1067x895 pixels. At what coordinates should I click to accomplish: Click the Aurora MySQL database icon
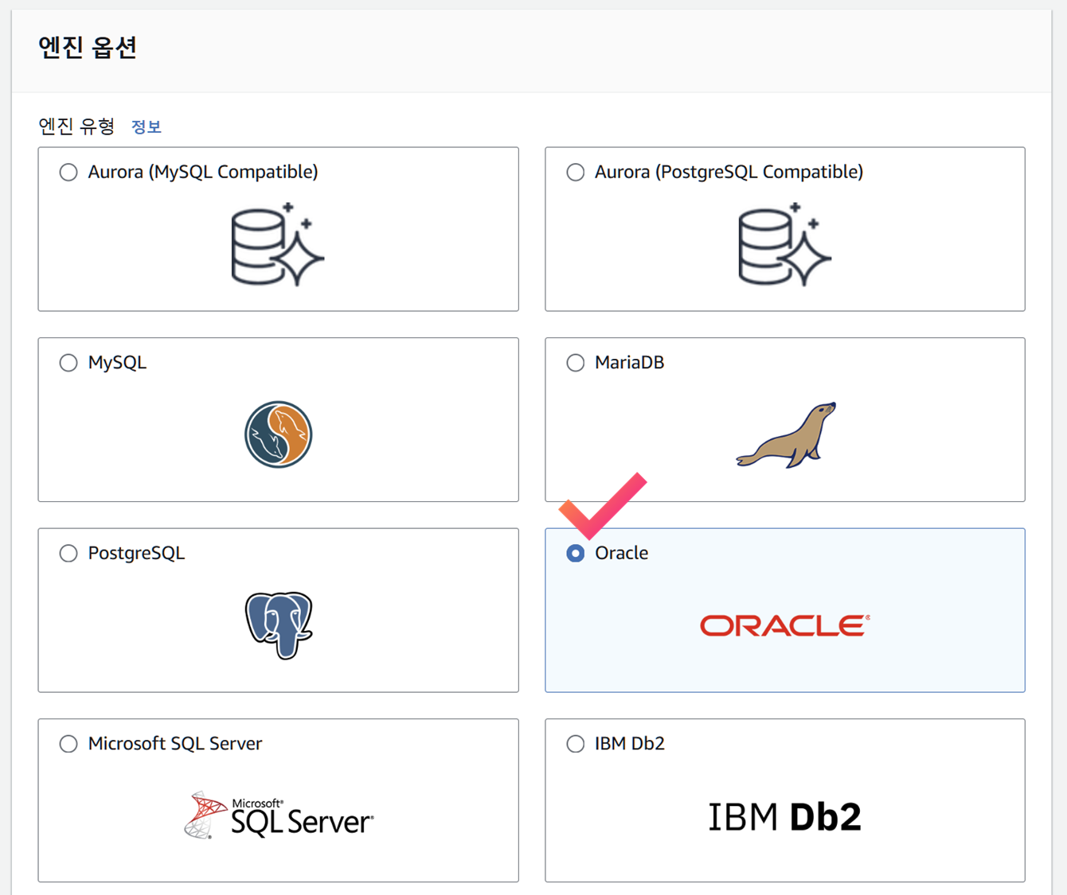277,244
